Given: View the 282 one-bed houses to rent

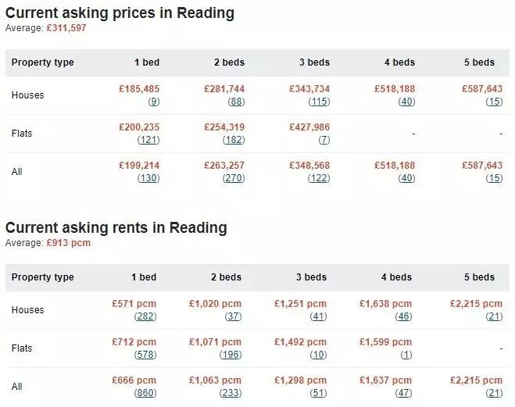Looking at the screenshot, I should [145, 316].
